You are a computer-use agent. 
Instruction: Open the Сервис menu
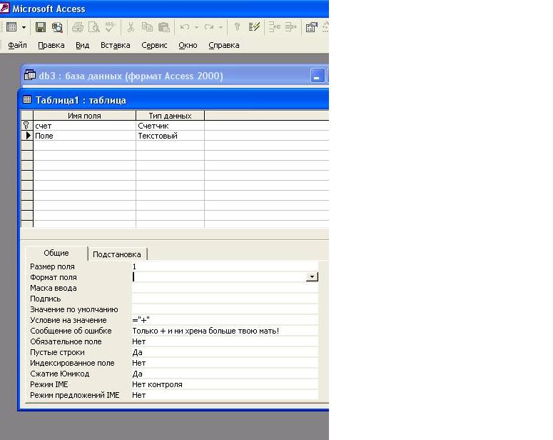(154, 45)
